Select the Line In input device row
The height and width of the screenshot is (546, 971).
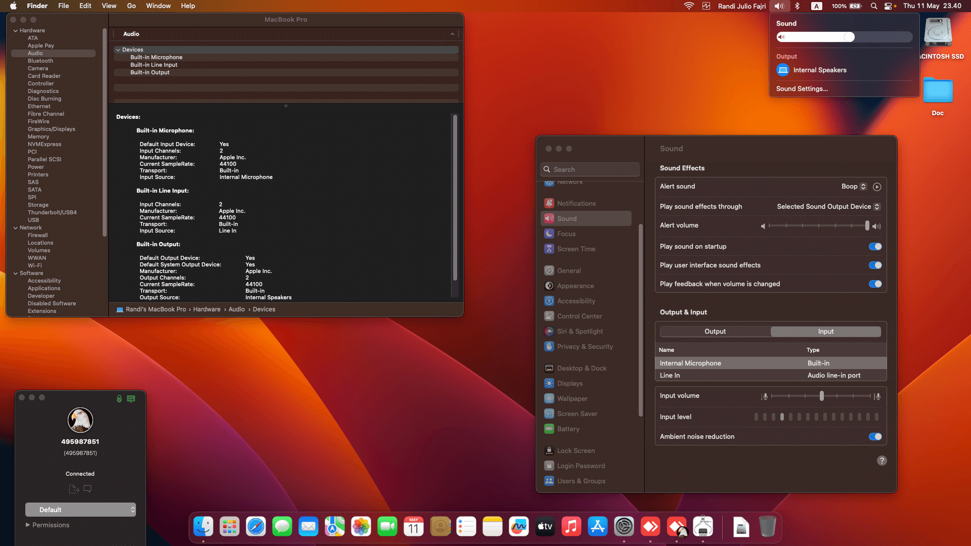[x=771, y=376]
